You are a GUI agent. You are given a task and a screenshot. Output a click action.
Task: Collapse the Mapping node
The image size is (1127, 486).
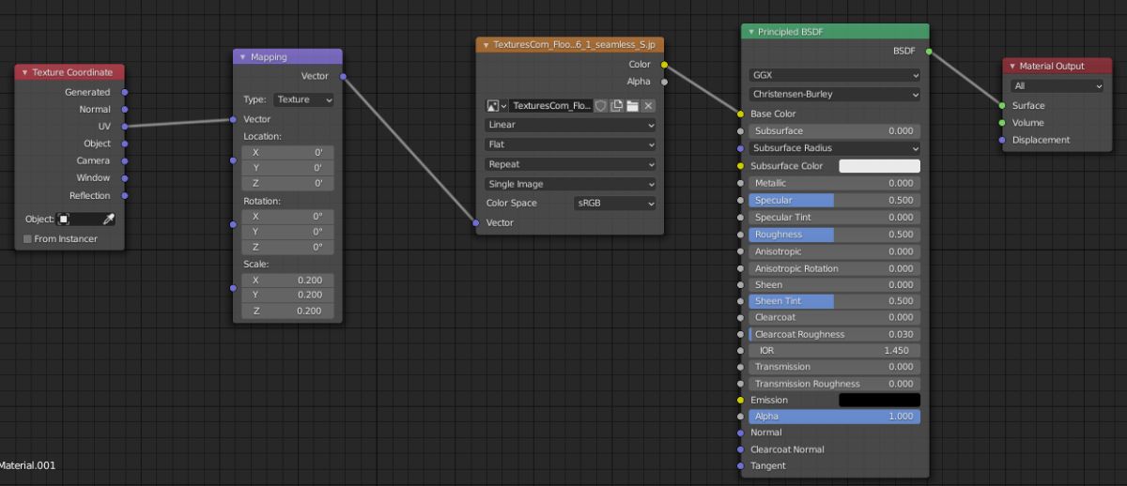click(243, 57)
